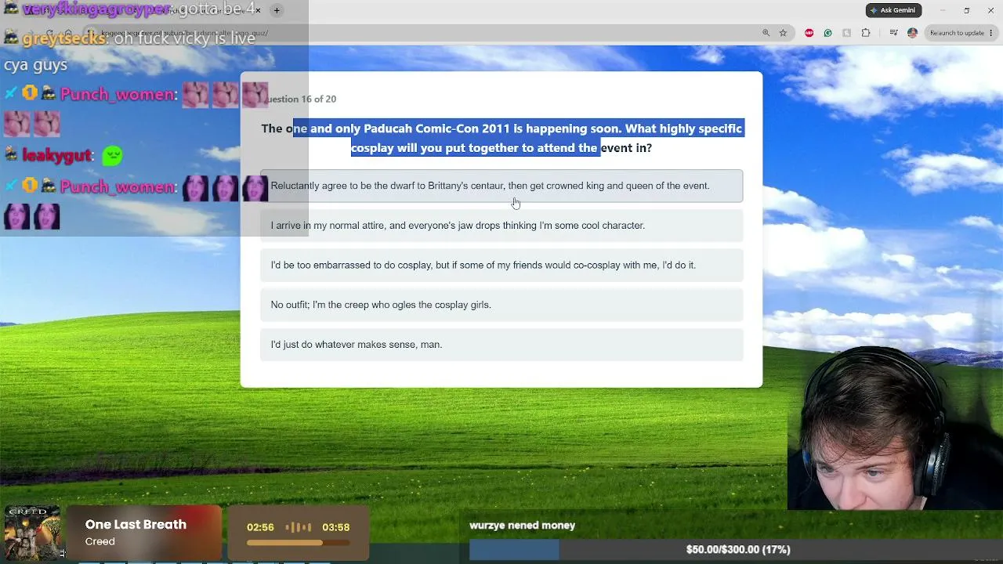Viewport: 1003px width, 564px height.
Task: Click the 'cya guys' chat line
Action: [x=35, y=65]
